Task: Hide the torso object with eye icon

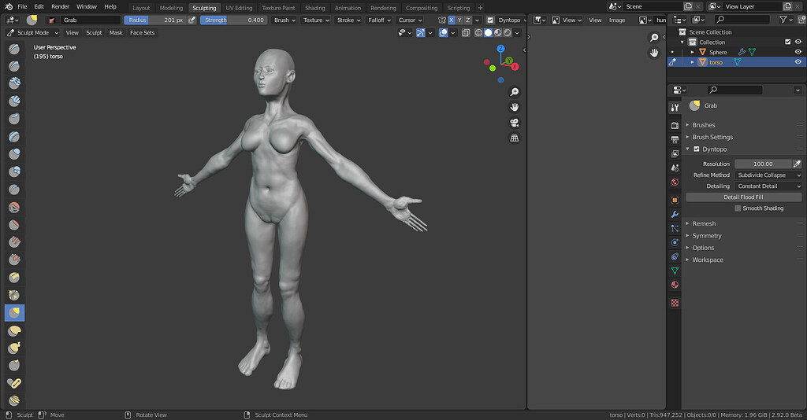Action: pos(798,61)
